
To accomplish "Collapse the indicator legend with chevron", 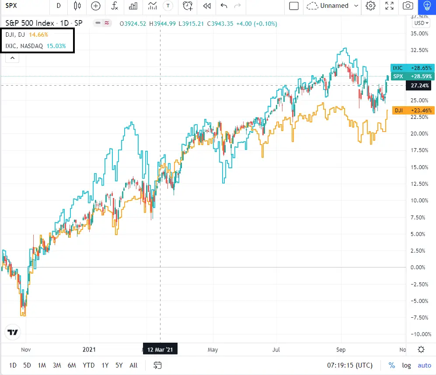I will point(13,58).
